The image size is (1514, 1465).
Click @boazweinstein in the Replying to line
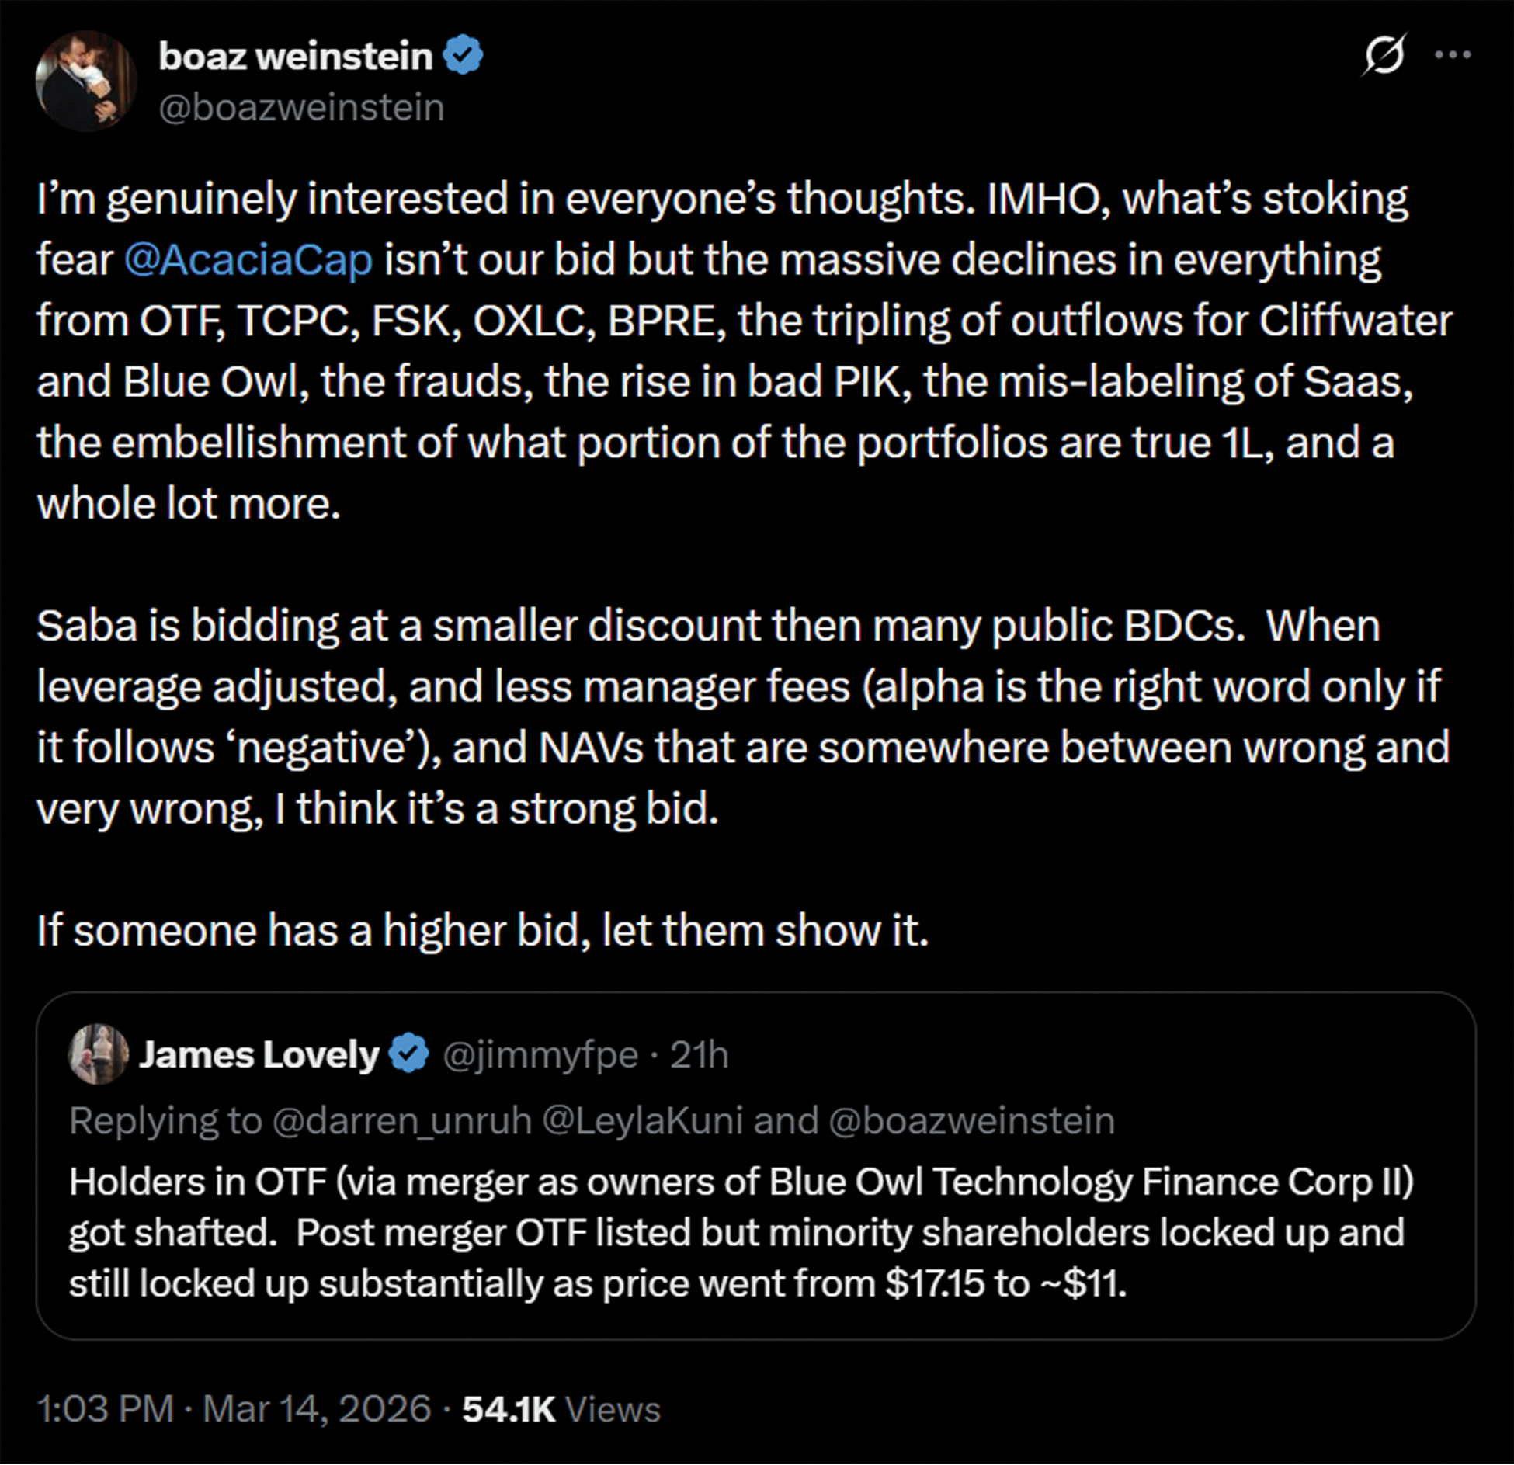click(x=971, y=1120)
